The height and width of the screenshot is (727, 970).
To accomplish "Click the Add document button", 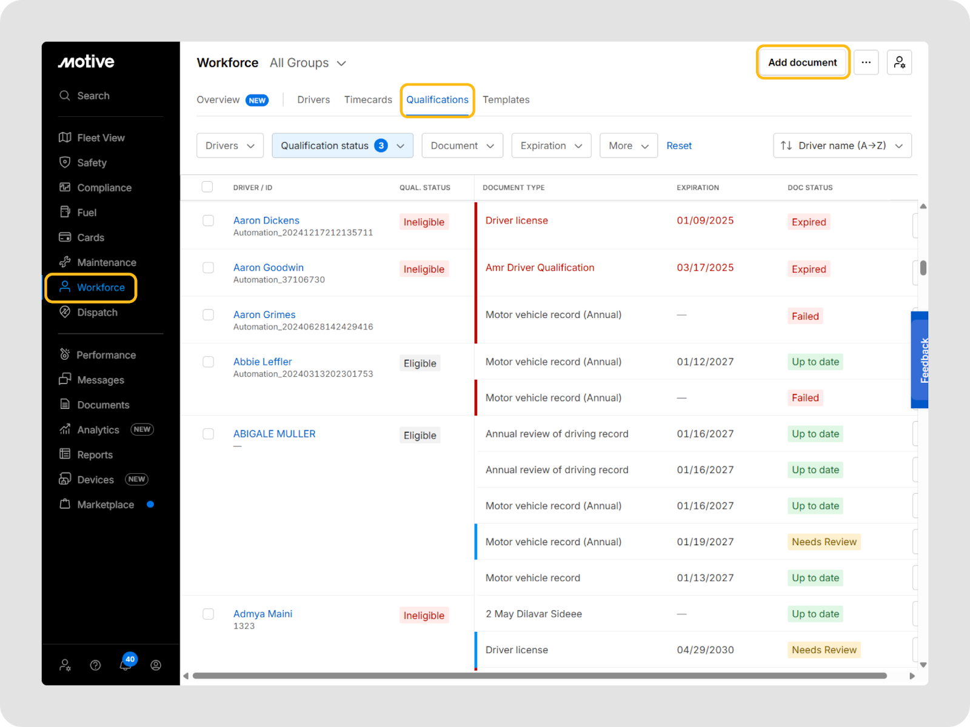I will click(802, 62).
